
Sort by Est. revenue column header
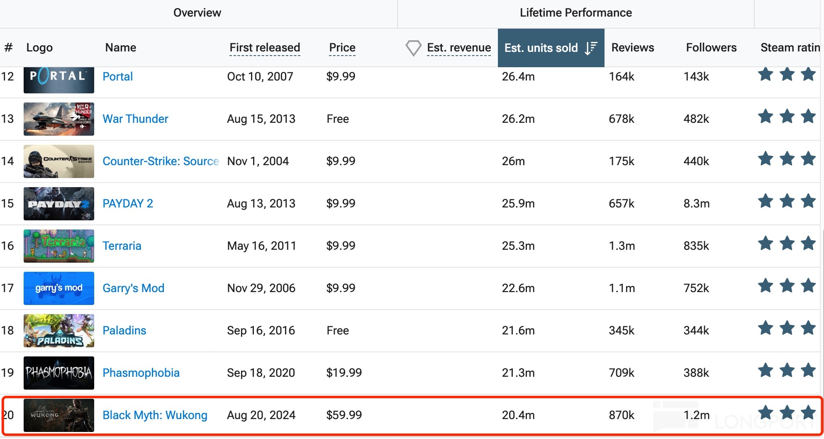click(x=458, y=48)
